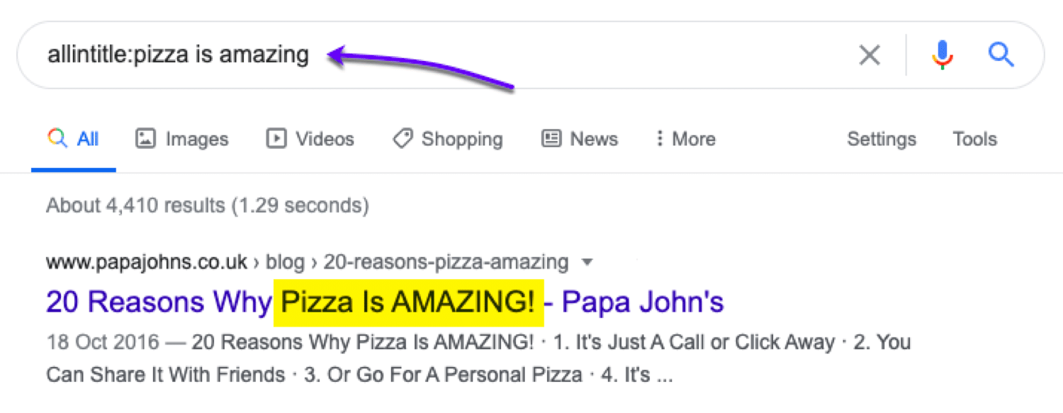The height and width of the screenshot is (413, 1063).
Task: Open "20 Reasons Why Pizza Is AMAZING!" result
Action: [x=384, y=302]
